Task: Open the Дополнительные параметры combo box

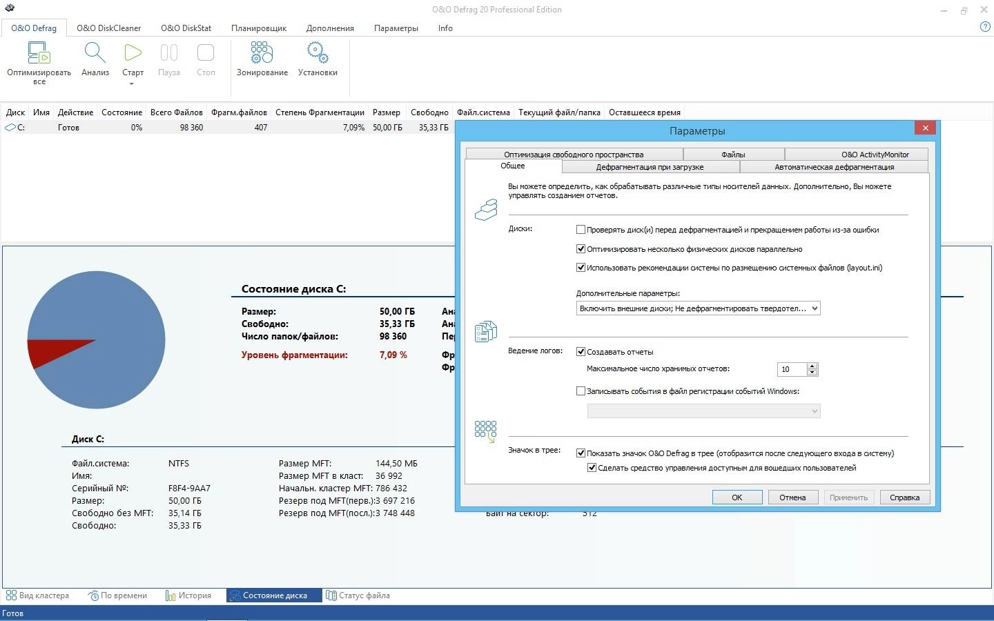Action: [698, 308]
